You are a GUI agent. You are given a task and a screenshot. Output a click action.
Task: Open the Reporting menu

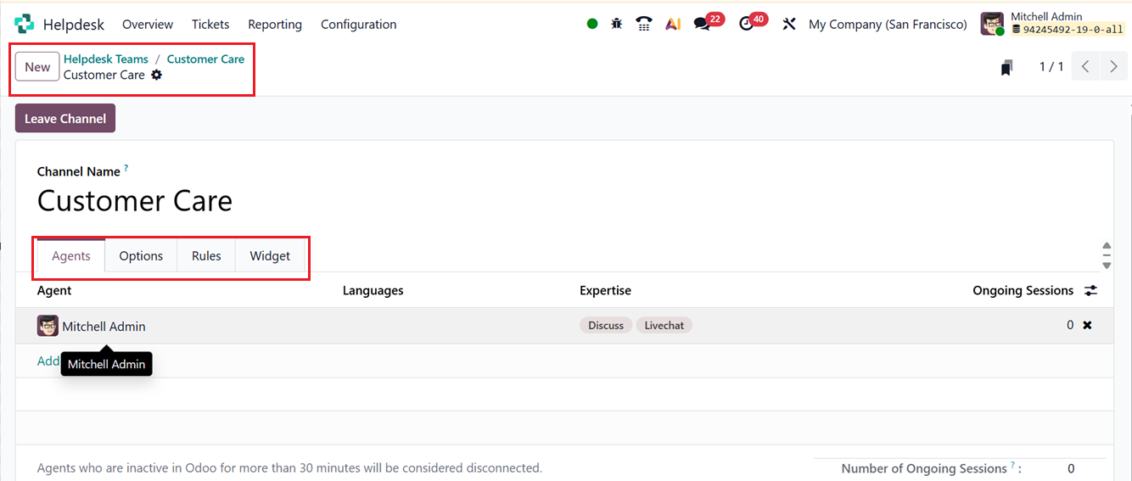[x=274, y=25]
